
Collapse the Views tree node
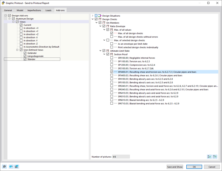point(13,22)
